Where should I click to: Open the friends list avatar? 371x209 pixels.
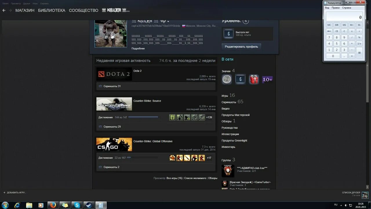point(365,195)
